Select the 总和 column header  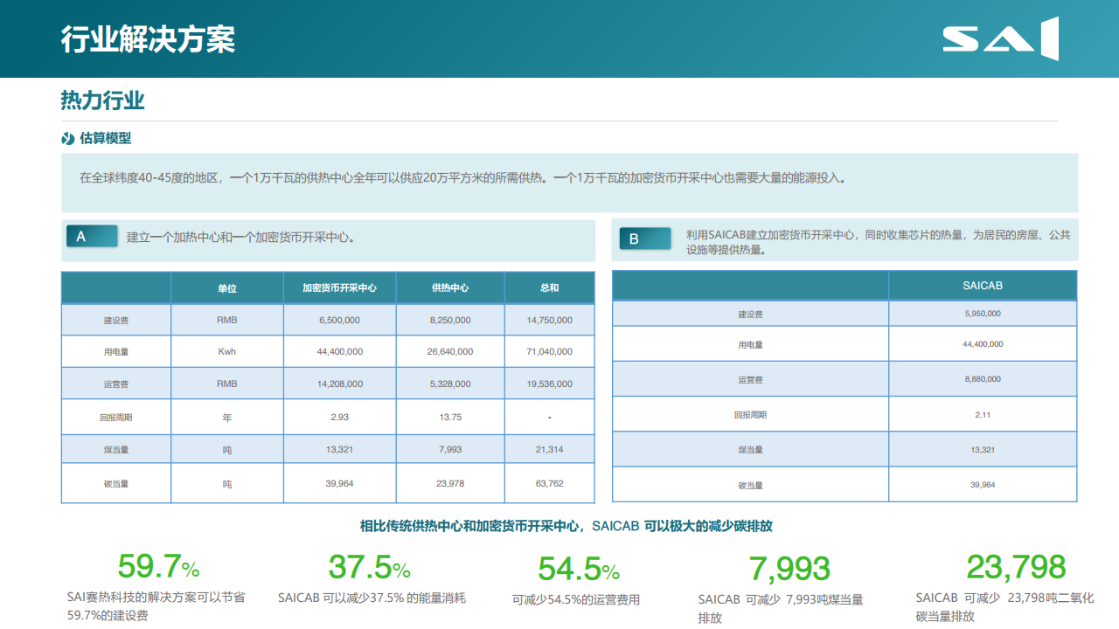tap(549, 287)
